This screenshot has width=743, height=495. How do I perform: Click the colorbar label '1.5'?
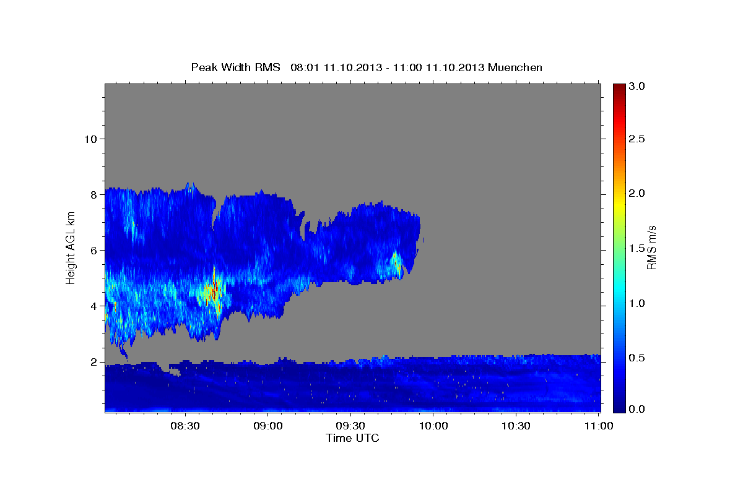point(637,248)
